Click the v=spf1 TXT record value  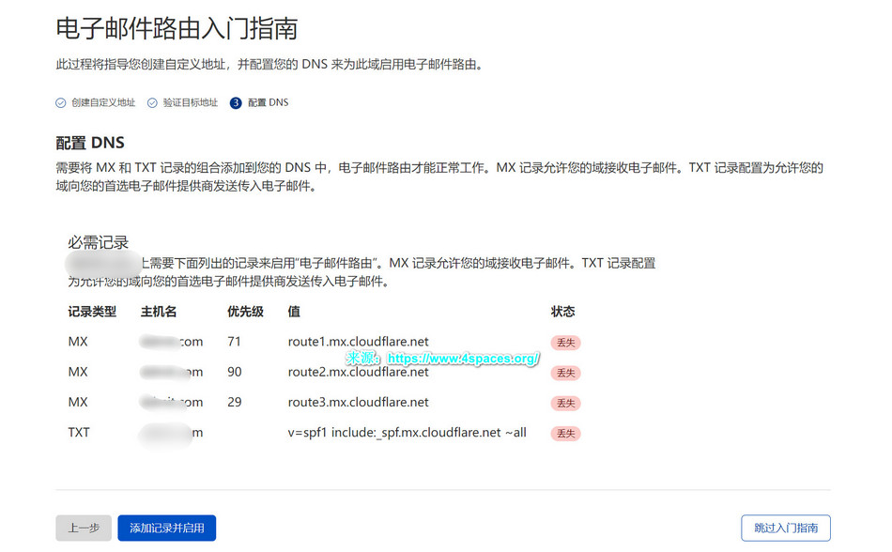[407, 432]
